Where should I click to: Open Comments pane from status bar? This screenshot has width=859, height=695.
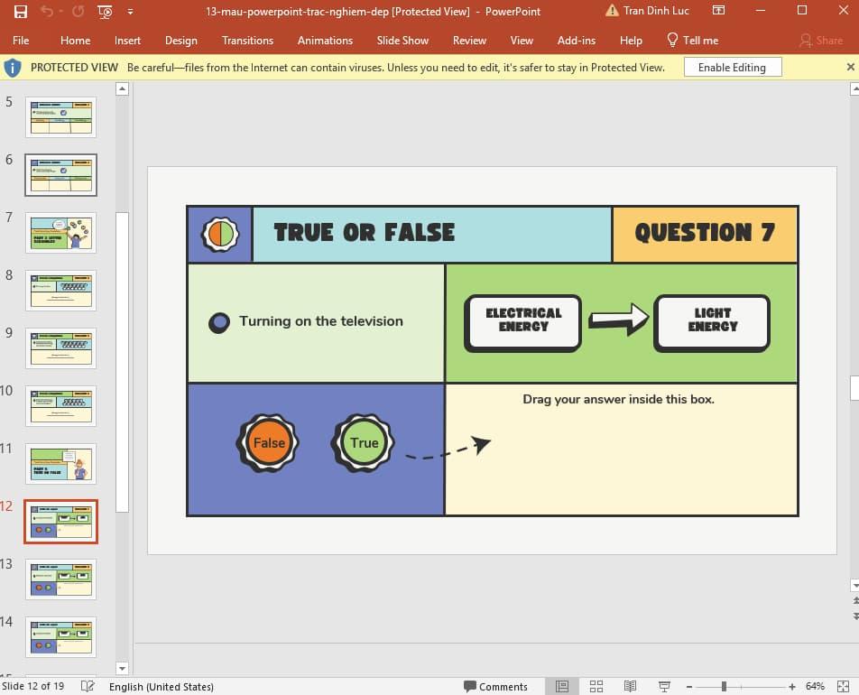(495, 686)
